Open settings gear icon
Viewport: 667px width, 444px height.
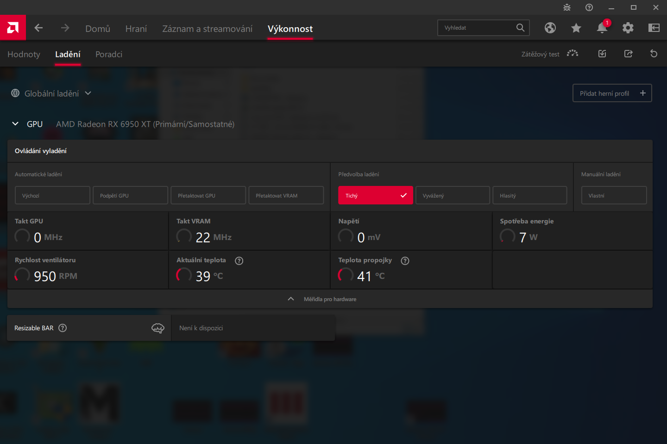628,28
